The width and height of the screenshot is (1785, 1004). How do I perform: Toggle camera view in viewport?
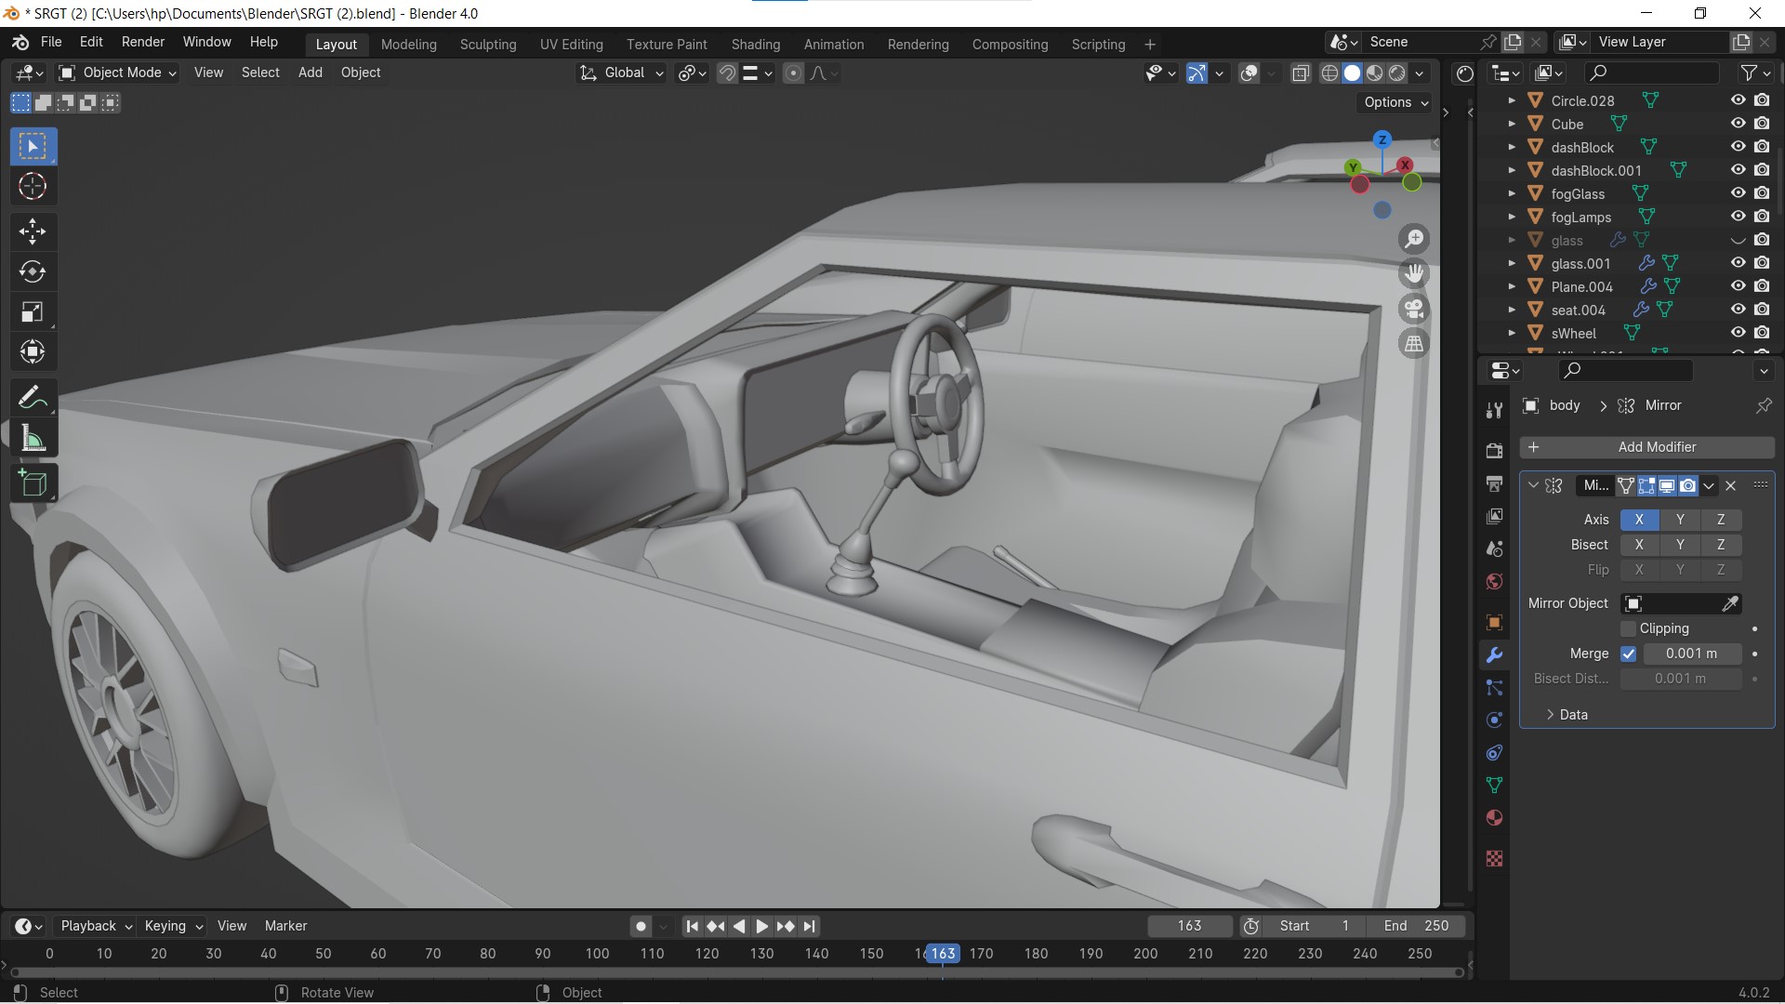coord(1414,309)
